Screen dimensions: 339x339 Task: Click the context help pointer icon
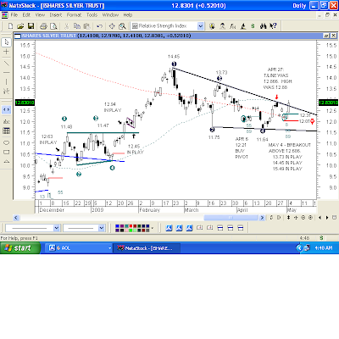click(x=273, y=26)
